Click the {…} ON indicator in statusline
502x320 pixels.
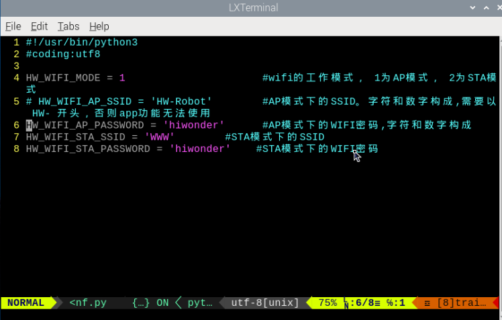click(150, 303)
